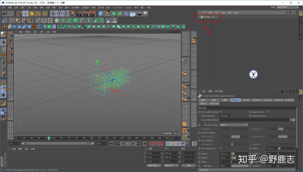This screenshot has width=303, height=172.
Task: Click the Floor environment icon
Action: (x=133, y=13)
